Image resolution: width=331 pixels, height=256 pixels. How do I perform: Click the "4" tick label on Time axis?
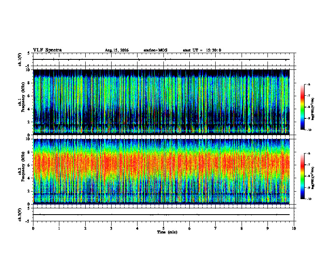pos(137,228)
